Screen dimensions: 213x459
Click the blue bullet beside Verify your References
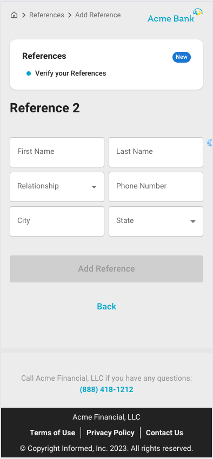(x=29, y=73)
